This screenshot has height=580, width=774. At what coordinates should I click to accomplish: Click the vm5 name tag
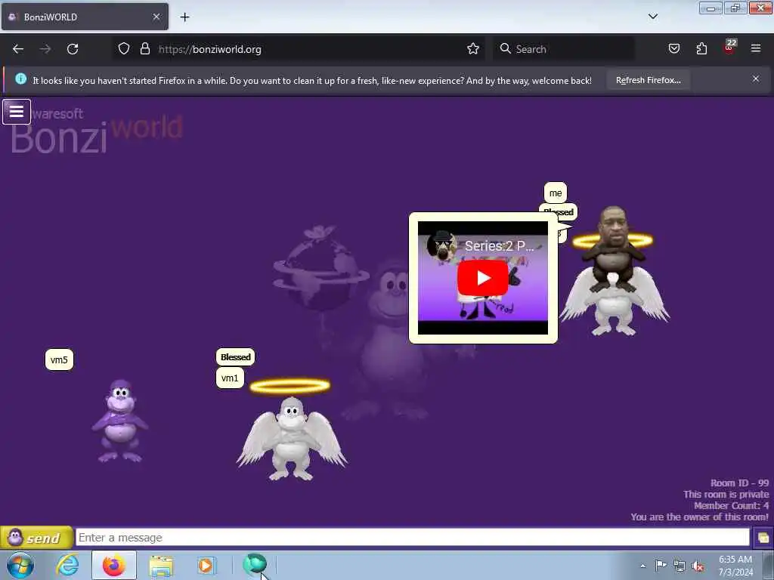pyautogui.click(x=59, y=359)
